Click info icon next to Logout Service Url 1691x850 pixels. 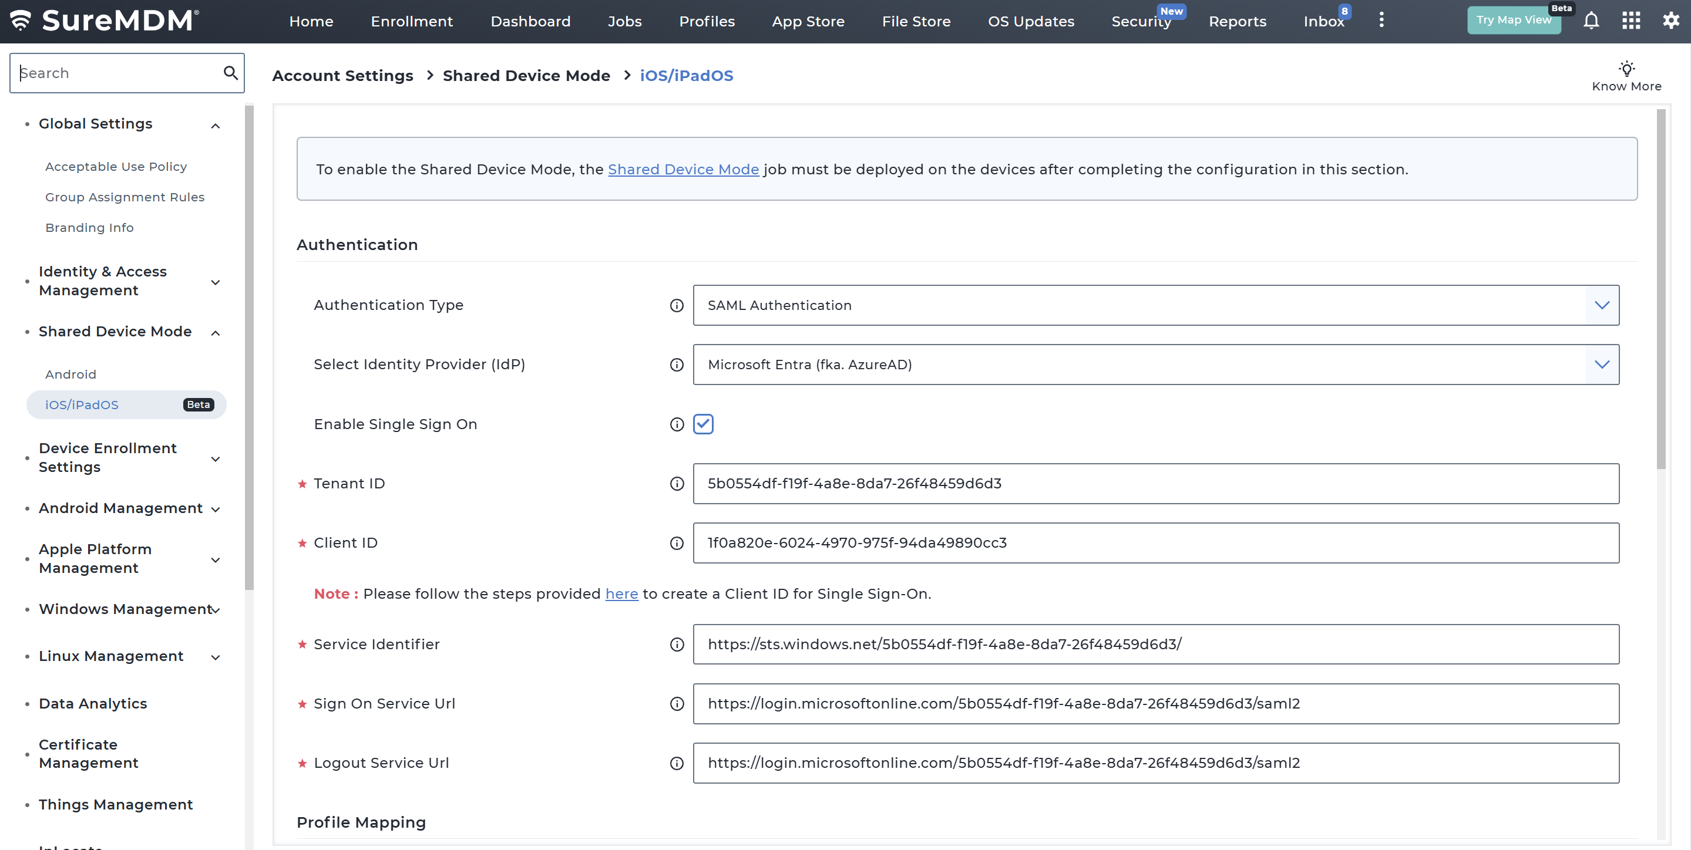(x=677, y=764)
